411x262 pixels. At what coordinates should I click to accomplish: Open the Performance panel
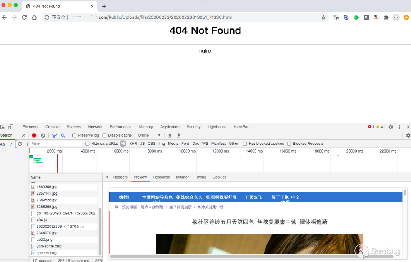(x=121, y=127)
